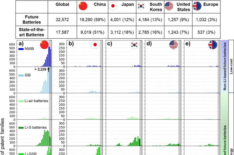Viewport: 234px width, 155px height.
Task: Click the US flag in chart panel d
Action: [x=174, y=45]
